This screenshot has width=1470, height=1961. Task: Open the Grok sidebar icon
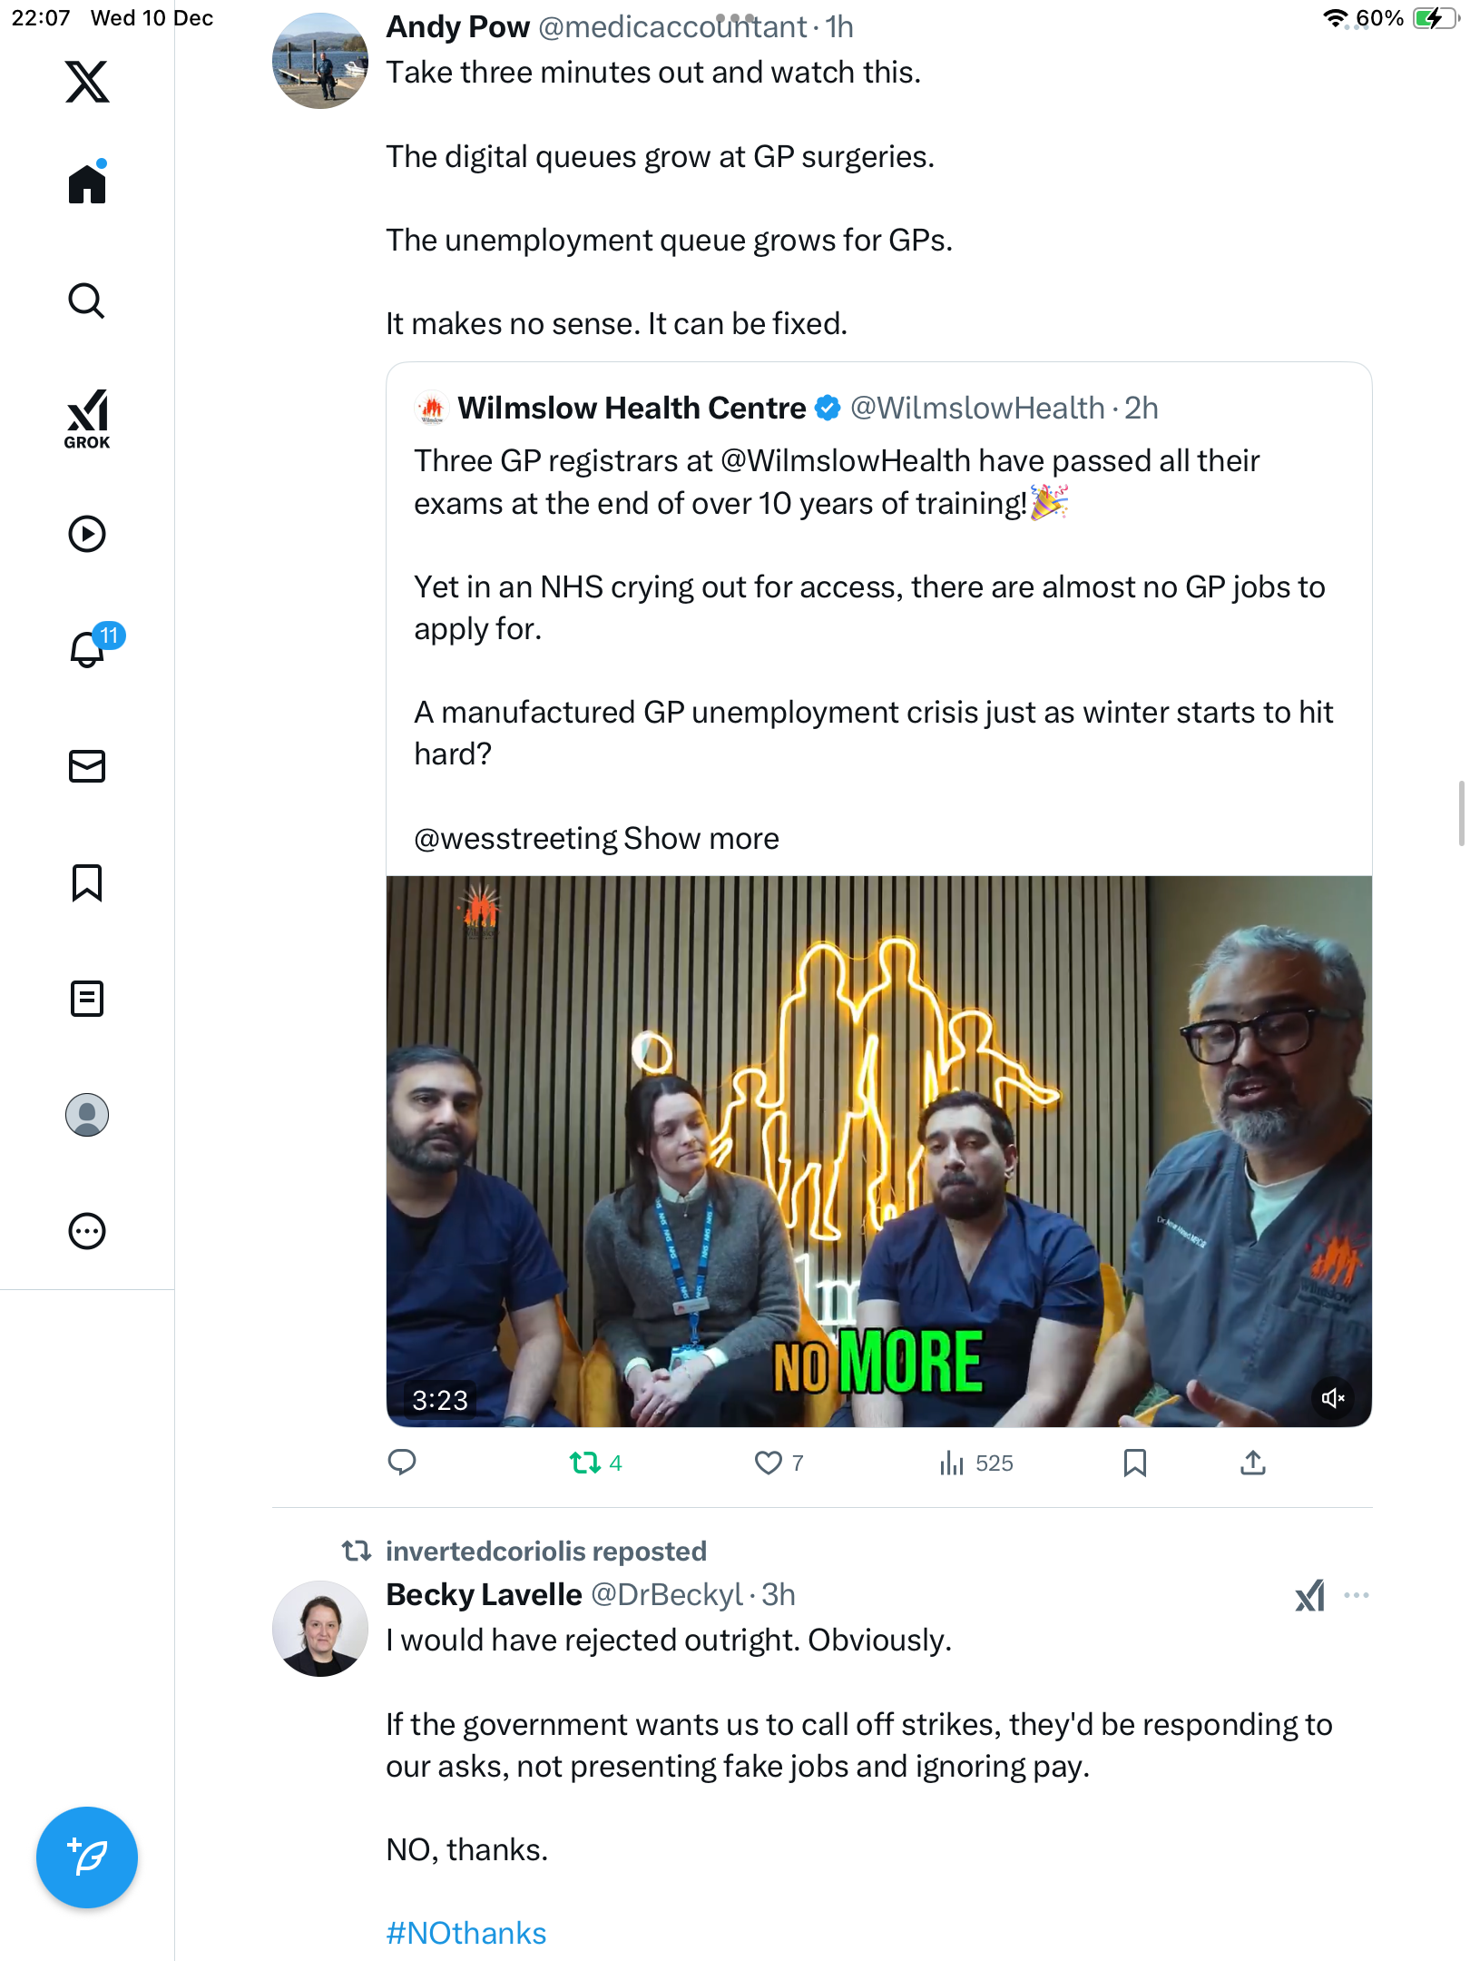tap(87, 419)
